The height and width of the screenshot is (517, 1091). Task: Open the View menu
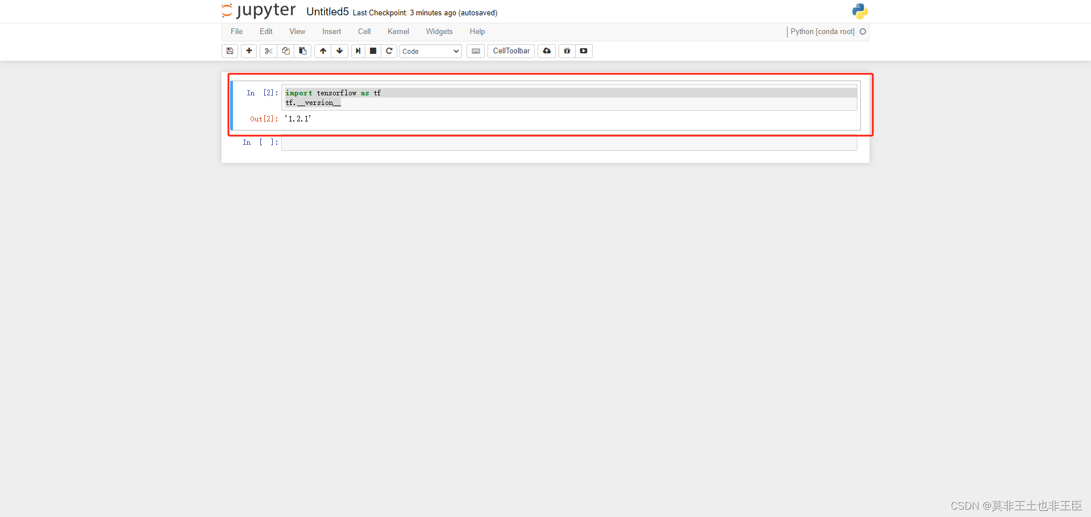pyautogui.click(x=297, y=32)
